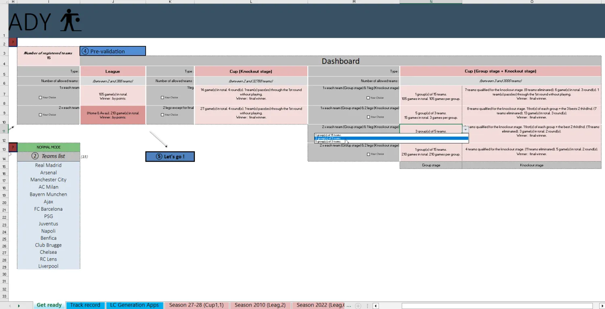
Task: Click the PSG team cell
Action: click(48, 216)
